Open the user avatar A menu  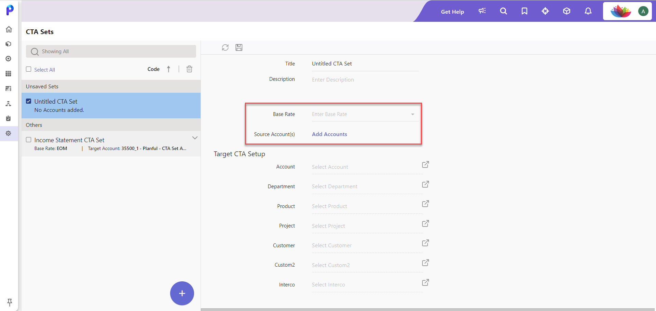tap(643, 11)
